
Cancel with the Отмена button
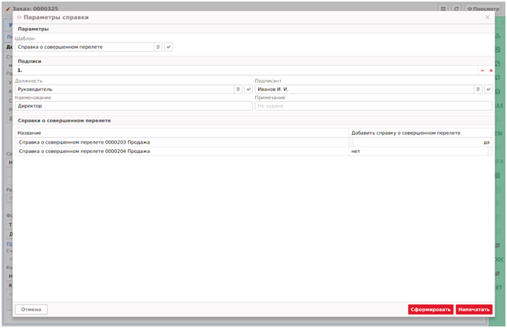pyautogui.click(x=31, y=309)
